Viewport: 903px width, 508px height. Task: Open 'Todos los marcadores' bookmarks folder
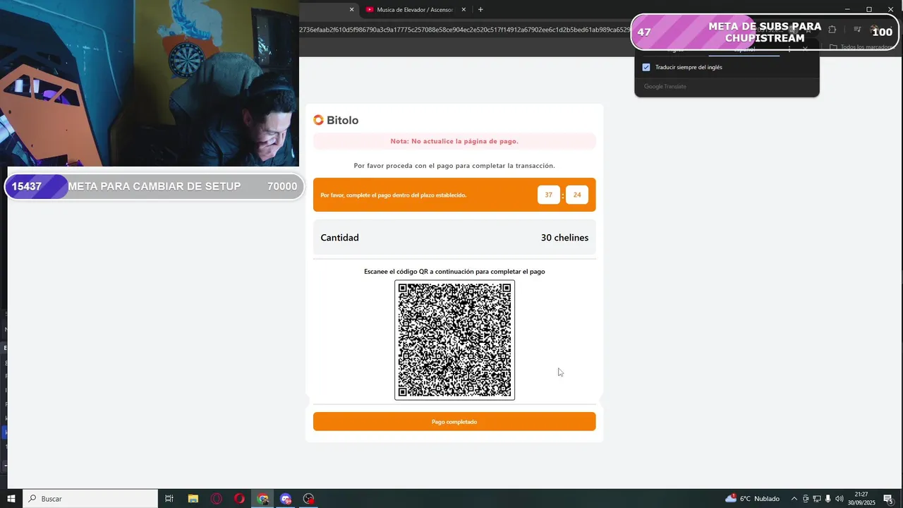pos(863,47)
